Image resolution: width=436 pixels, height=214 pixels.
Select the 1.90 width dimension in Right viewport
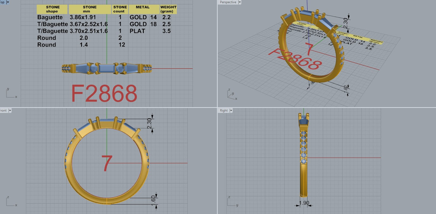click(304, 203)
